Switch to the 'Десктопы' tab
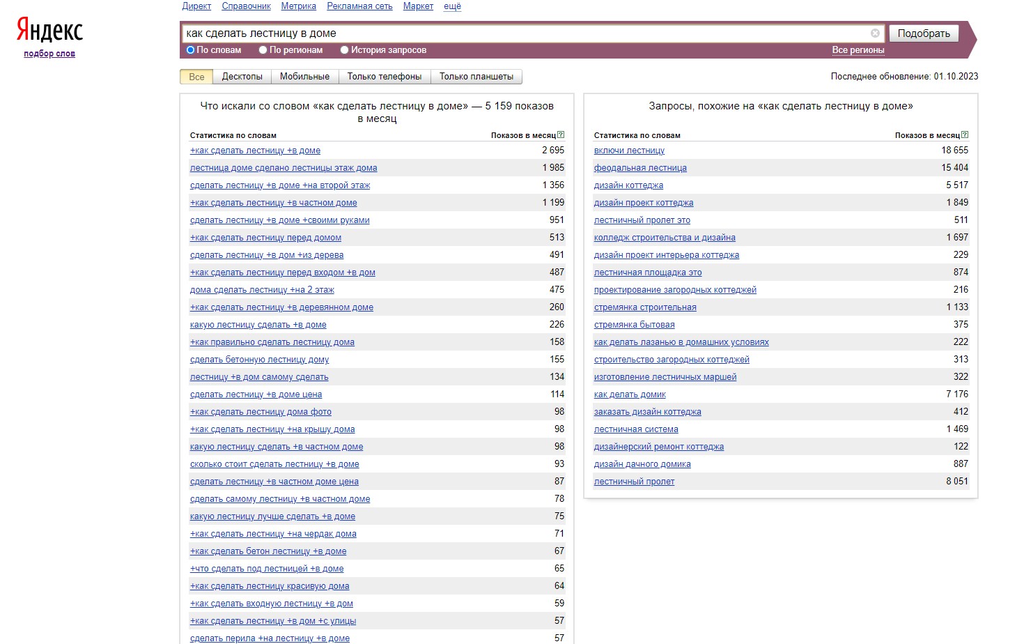The image size is (1024, 644). [242, 77]
